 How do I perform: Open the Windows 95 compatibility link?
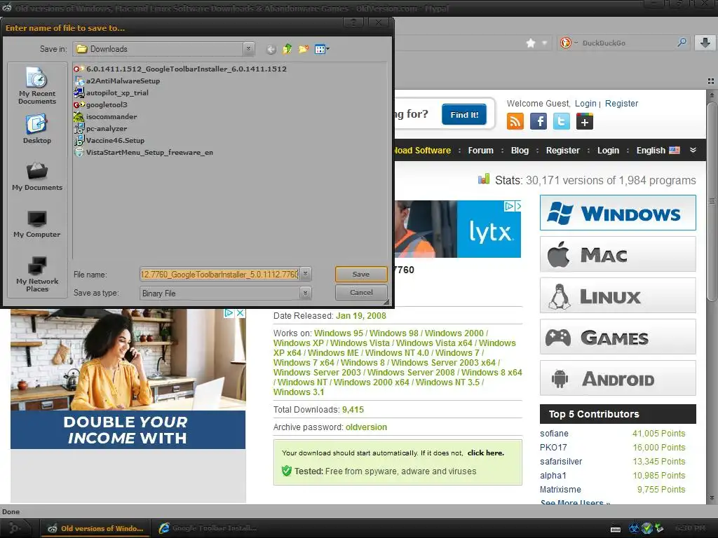[x=339, y=333]
